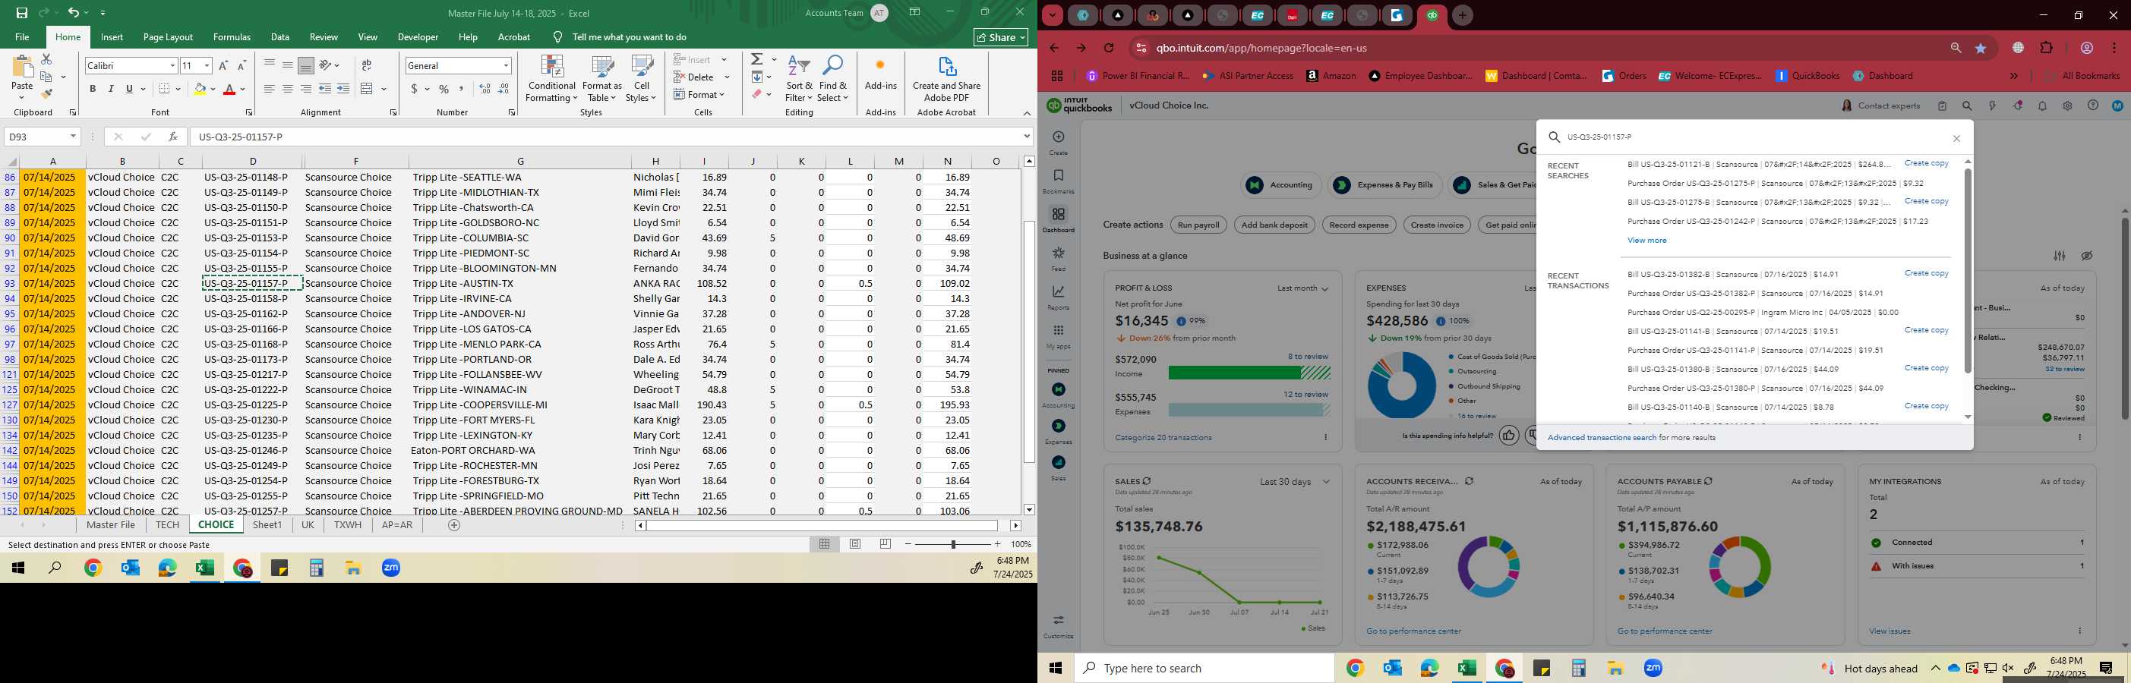
Task: Open Create in QuickBooks sidebar
Action: click(x=1058, y=142)
